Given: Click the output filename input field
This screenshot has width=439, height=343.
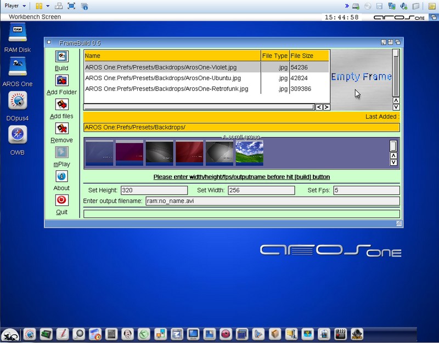Looking at the screenshot, I should [272, 201].
